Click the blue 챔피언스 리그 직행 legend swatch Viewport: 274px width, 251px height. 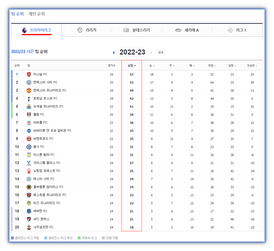point(12,238)
